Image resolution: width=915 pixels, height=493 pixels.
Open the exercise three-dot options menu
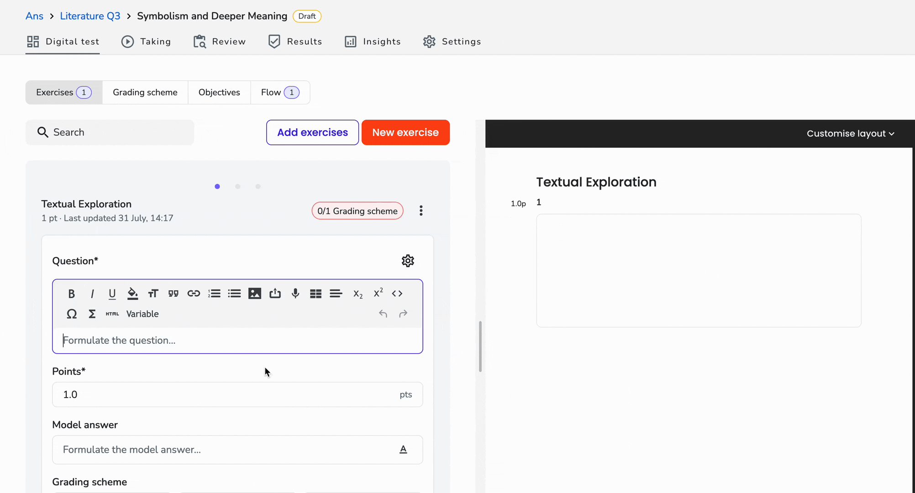click(x=421, y=210)
